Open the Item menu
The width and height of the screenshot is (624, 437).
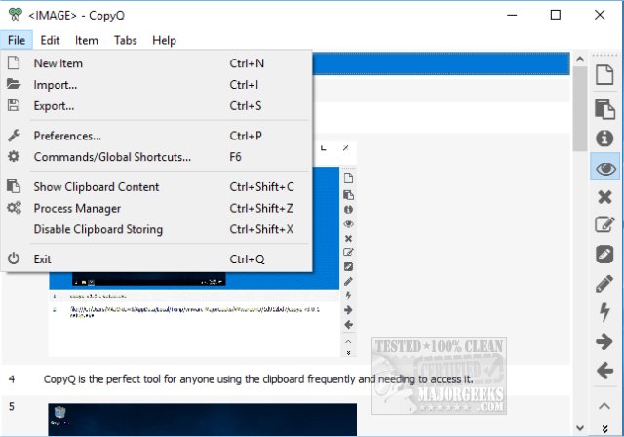point(87,40)
